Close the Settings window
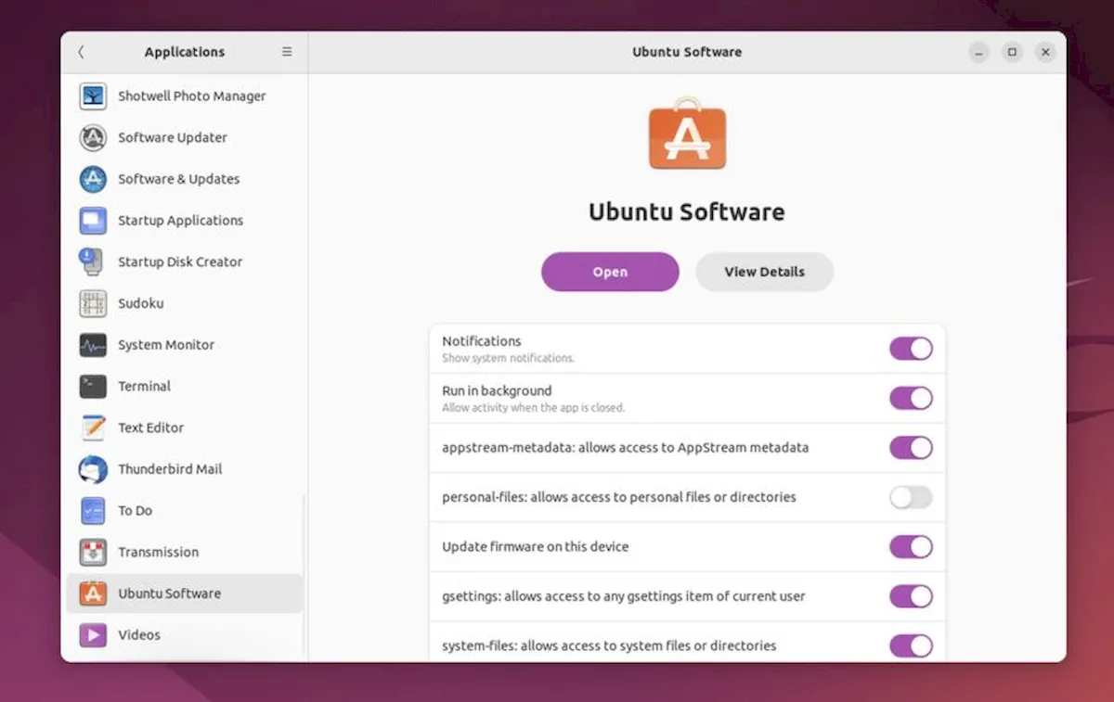 1045,52
